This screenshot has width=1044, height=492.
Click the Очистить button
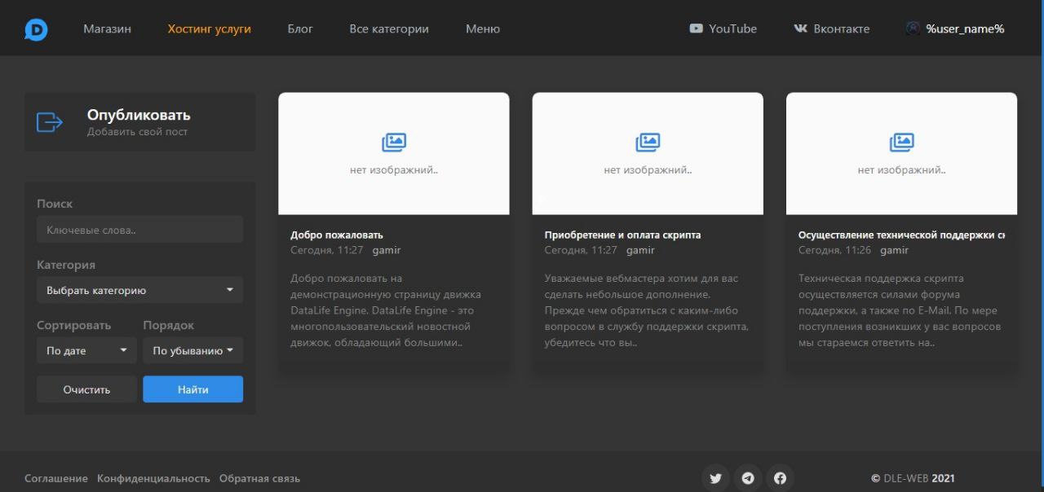coord(86,389)
